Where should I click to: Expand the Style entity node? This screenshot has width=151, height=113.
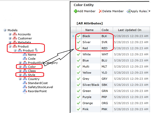coord(20,75)
